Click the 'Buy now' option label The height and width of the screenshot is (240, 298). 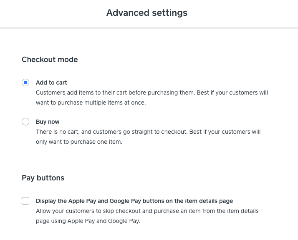[x=48, y=122]
